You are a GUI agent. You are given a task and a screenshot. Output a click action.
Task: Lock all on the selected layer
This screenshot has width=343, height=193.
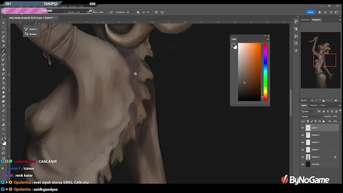point(323,121)
